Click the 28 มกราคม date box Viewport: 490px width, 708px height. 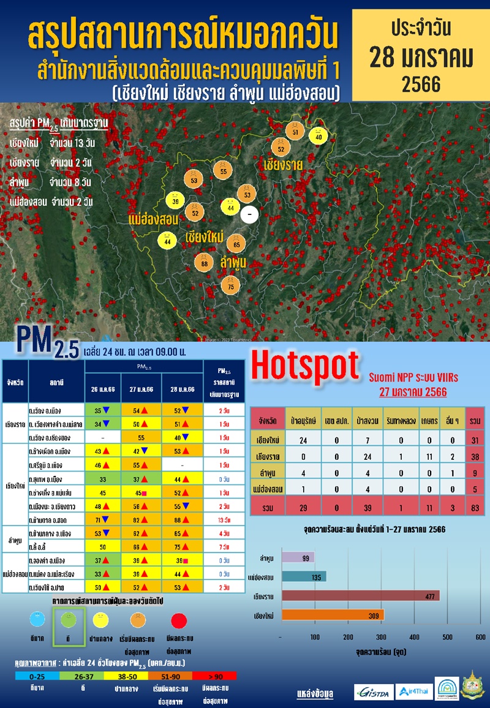coord(422,56)
